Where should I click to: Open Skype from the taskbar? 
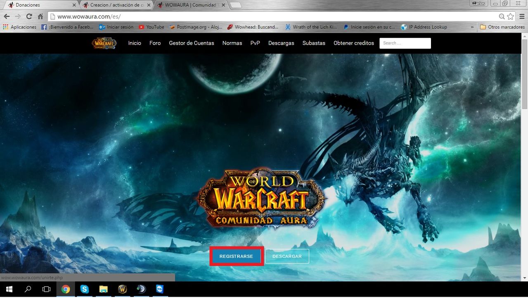tap(85, 289)
